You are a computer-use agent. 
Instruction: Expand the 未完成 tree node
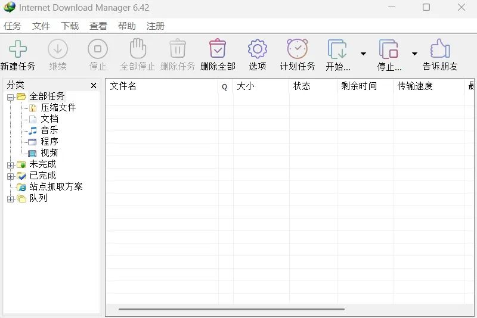pos(10,165)
